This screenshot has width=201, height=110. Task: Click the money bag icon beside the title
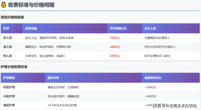pyautogui.click(x=4, y=5)
